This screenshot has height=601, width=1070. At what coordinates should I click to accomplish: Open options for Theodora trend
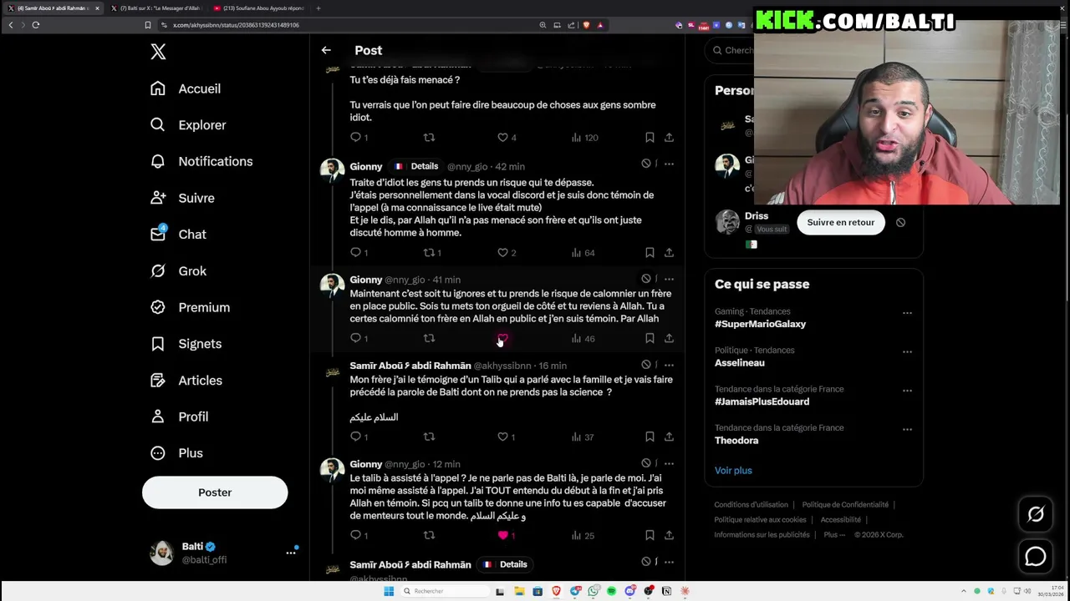tap(907, 429)
